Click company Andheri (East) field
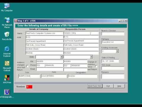The image size is (142, 107). pos(44,49)
